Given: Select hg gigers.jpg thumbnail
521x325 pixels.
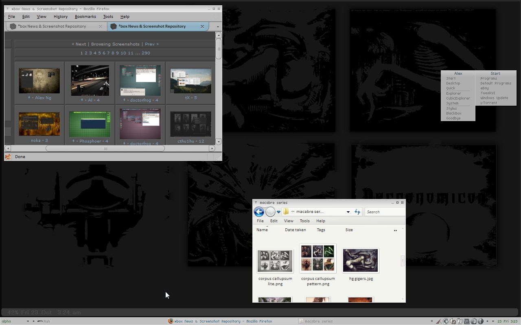Looking at the screenshot, I should [361, 261].
